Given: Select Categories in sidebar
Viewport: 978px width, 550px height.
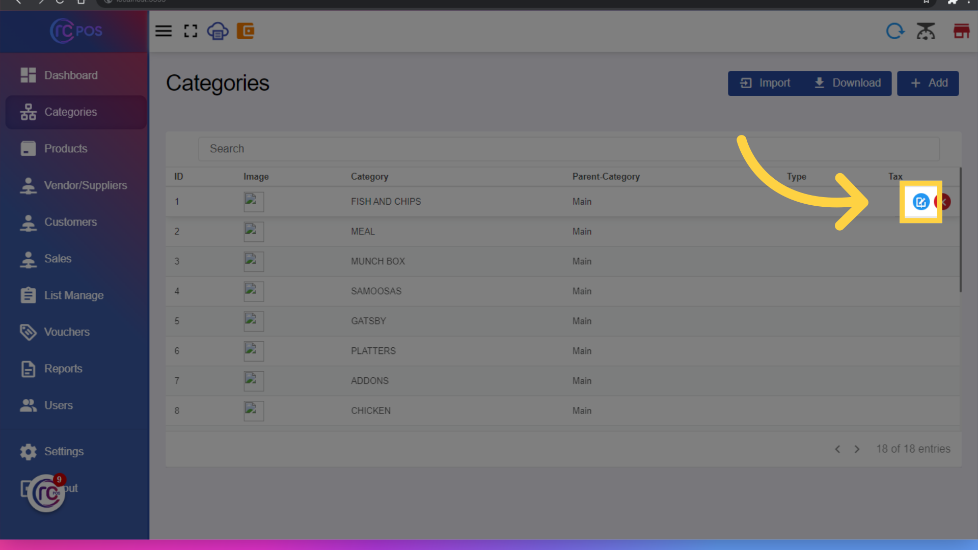Looking at the screenshot, I should 76,112.
